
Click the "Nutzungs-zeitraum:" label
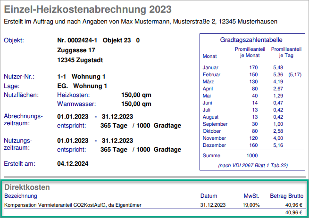[x=18, y=144]
